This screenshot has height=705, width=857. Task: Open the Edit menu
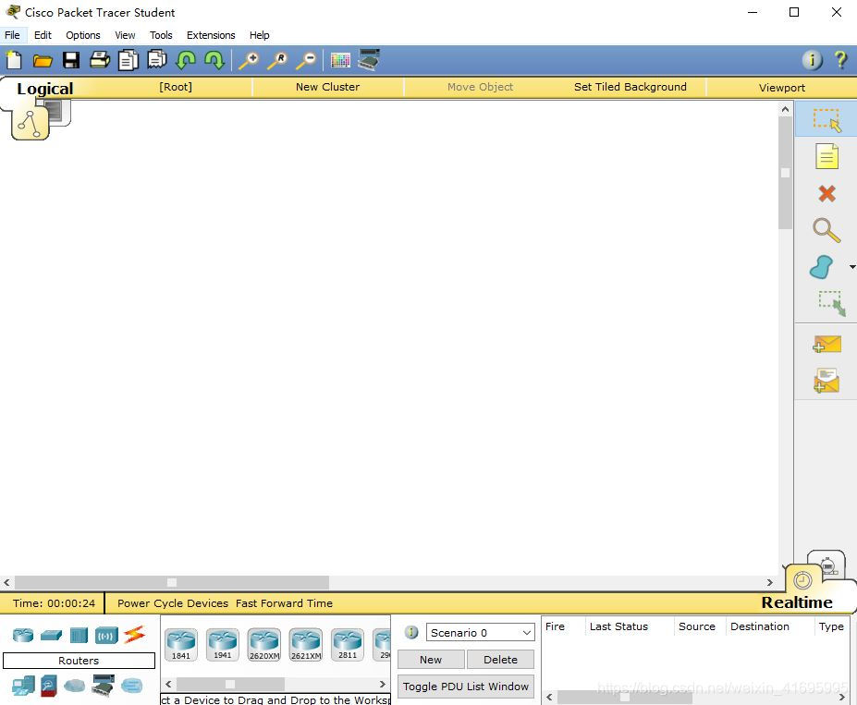coord(43,35)
